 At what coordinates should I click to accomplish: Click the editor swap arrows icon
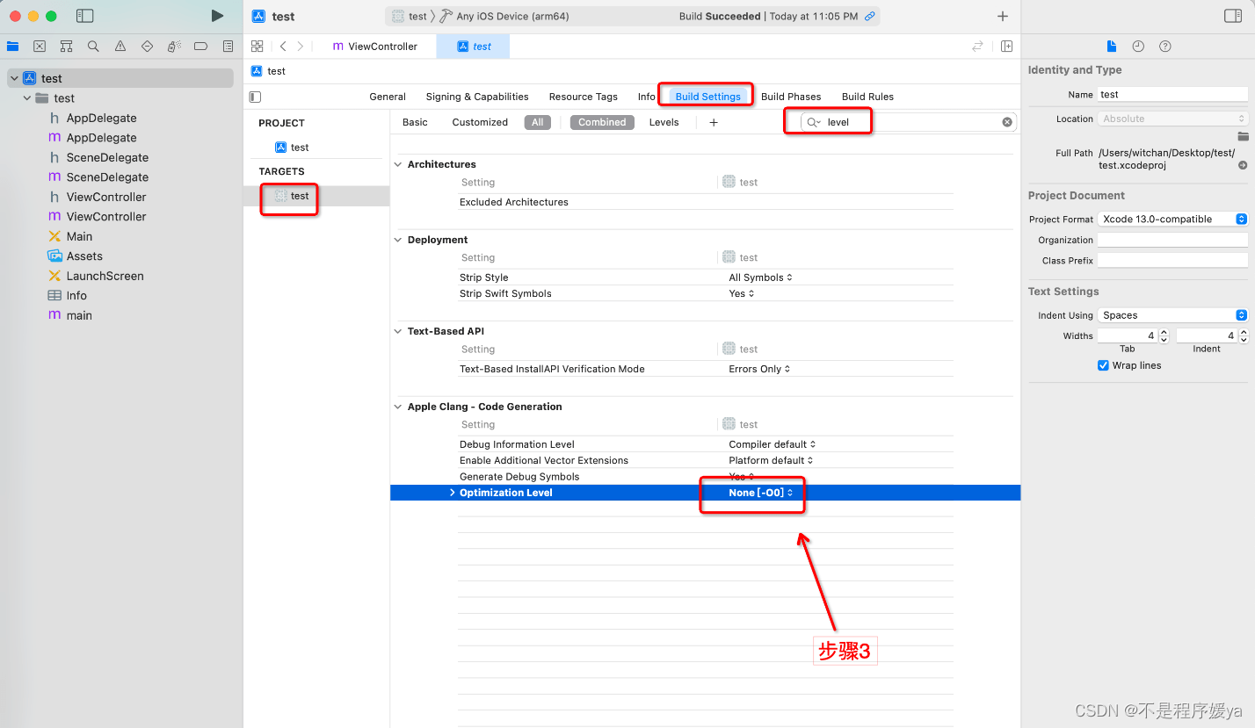(x=977, y=47)
